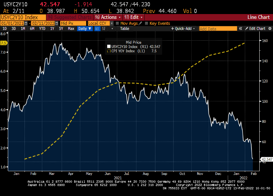Expand the Daily periodicity dropdown
This screenshot has height=196, width=273.
pyautogui.click(x=84, y=29)
